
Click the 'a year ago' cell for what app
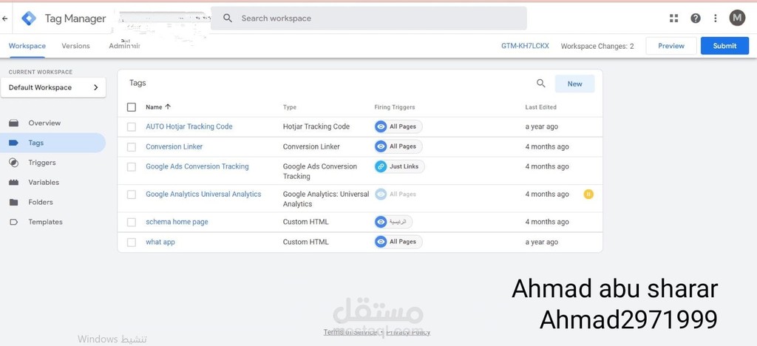point(542,242)
